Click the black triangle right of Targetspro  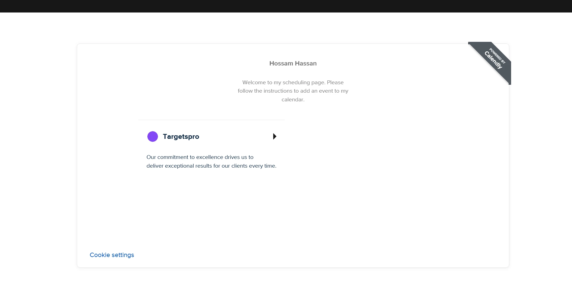tap(275, 136)
